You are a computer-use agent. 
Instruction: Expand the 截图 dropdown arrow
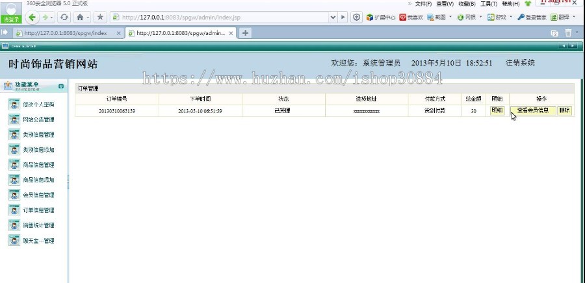tap(450, 17)
